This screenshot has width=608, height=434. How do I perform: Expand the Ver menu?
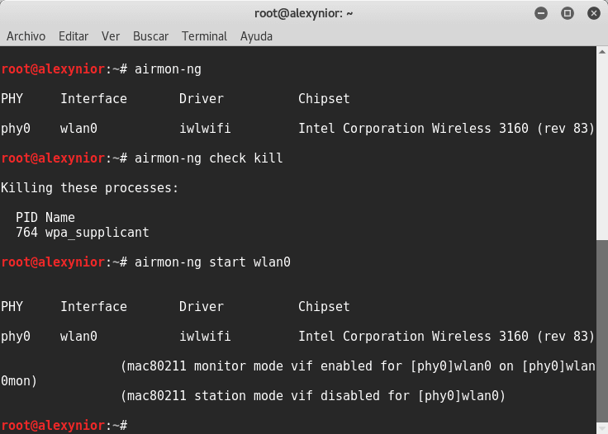pos(111,36)
